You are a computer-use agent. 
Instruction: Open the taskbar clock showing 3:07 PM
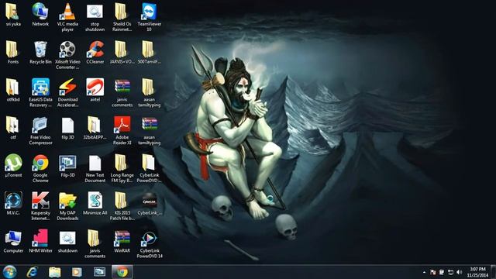pos(477,272)
